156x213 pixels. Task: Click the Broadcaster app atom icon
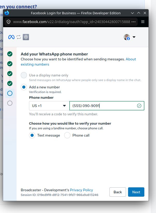pos(26,37)
